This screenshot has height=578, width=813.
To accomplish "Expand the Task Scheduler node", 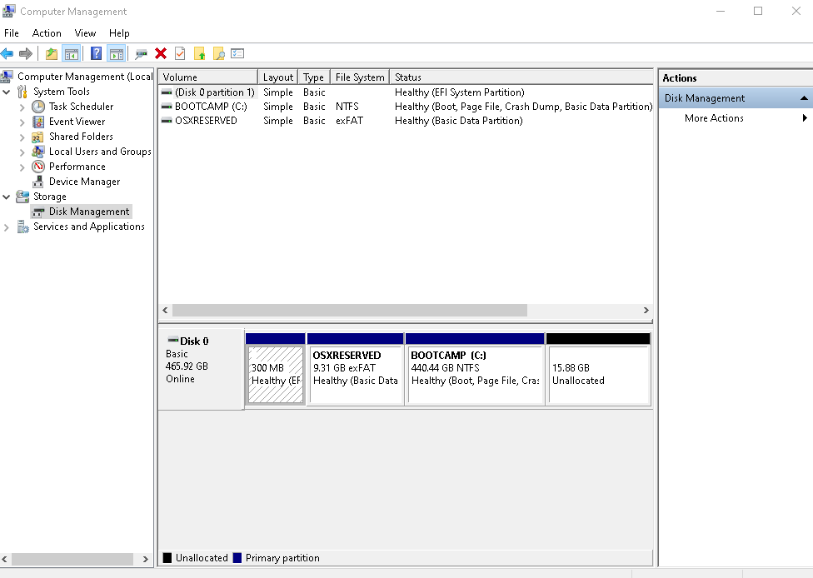I will pos(22,107).
